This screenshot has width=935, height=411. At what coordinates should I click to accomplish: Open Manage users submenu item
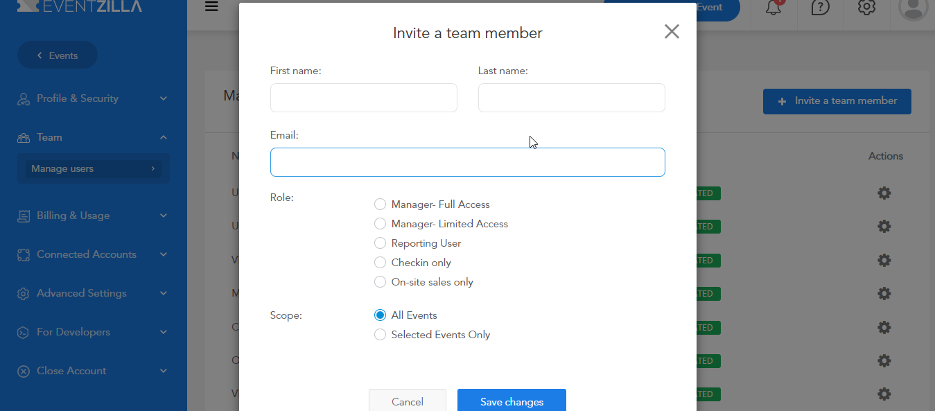point(93,168)
